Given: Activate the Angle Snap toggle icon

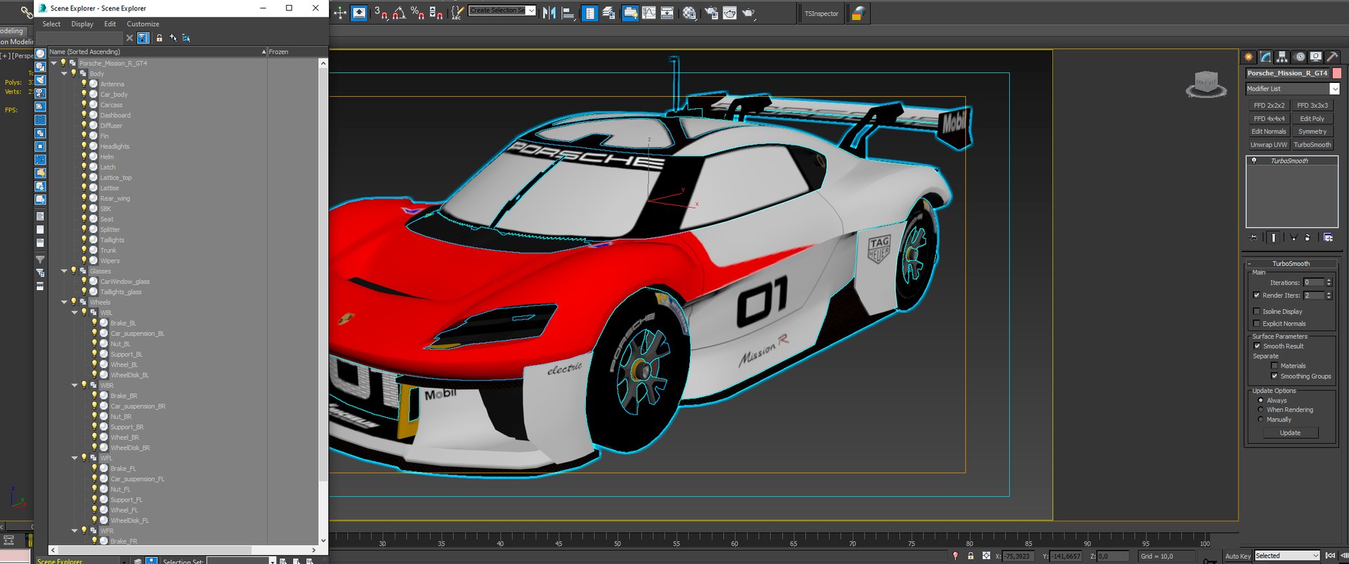Looking at the screenshot, I should (399, 13).
